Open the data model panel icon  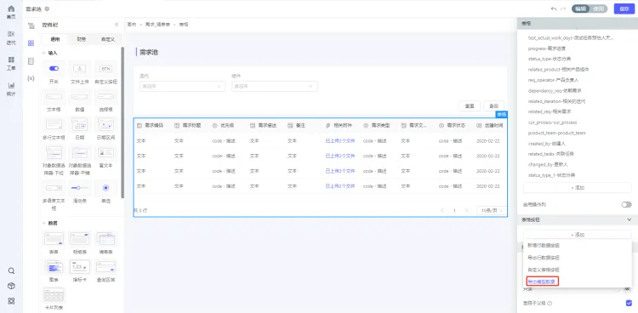(x=31, y=61)
